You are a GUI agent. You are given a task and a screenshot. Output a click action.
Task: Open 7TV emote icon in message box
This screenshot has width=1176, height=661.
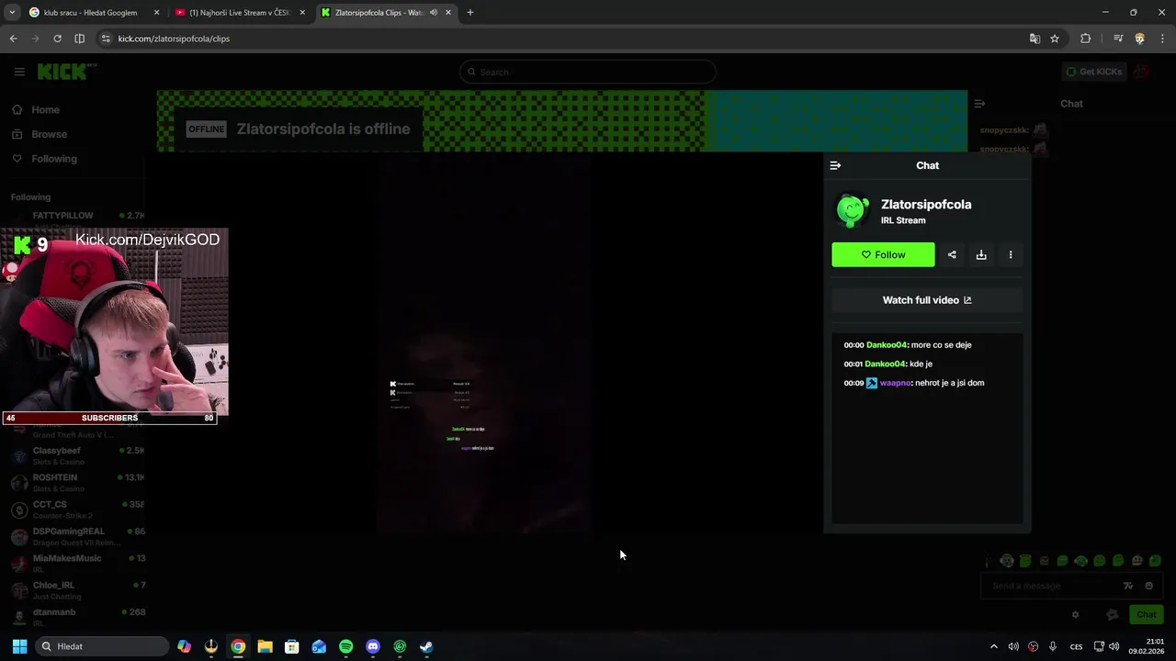click(x=1128, y=586)
